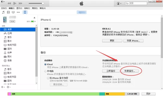Start playback with the Play button
The height and width of the screenshot is (98, 163).
pos(15,3)
